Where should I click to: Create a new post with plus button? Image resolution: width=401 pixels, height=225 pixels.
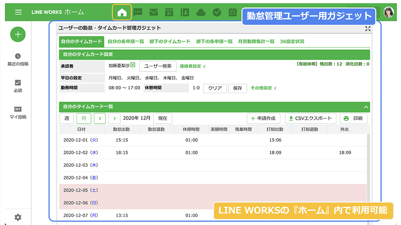coord(18,34)
